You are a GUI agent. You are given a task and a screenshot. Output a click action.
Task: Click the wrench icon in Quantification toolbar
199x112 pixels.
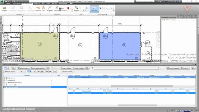tap(8, 68)
